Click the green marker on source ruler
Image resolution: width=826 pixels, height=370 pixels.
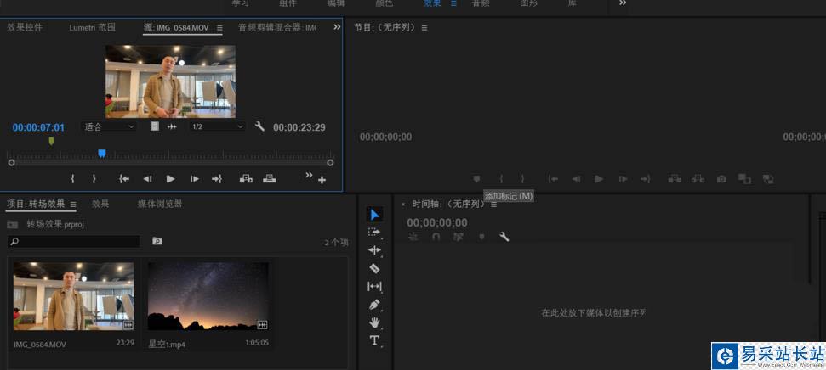tap(51, 141)
